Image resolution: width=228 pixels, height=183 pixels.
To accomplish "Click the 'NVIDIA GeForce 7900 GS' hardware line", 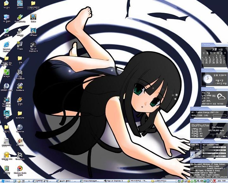I will 206,173.
